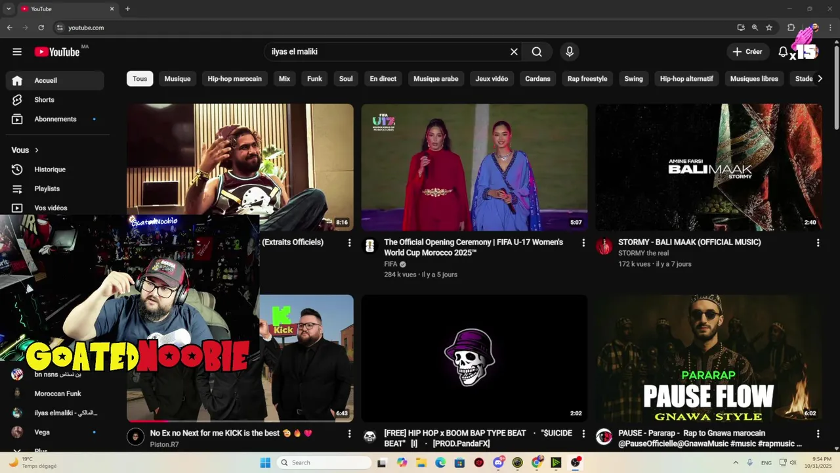The height and width of the screenshot is (473, 840).
Task: Click the youtube.com address bar
Action: (394, 28)
